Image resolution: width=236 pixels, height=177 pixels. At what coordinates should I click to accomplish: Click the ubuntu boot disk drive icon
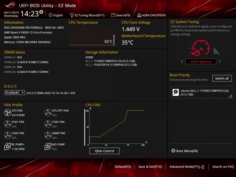(x=176, y=92)
